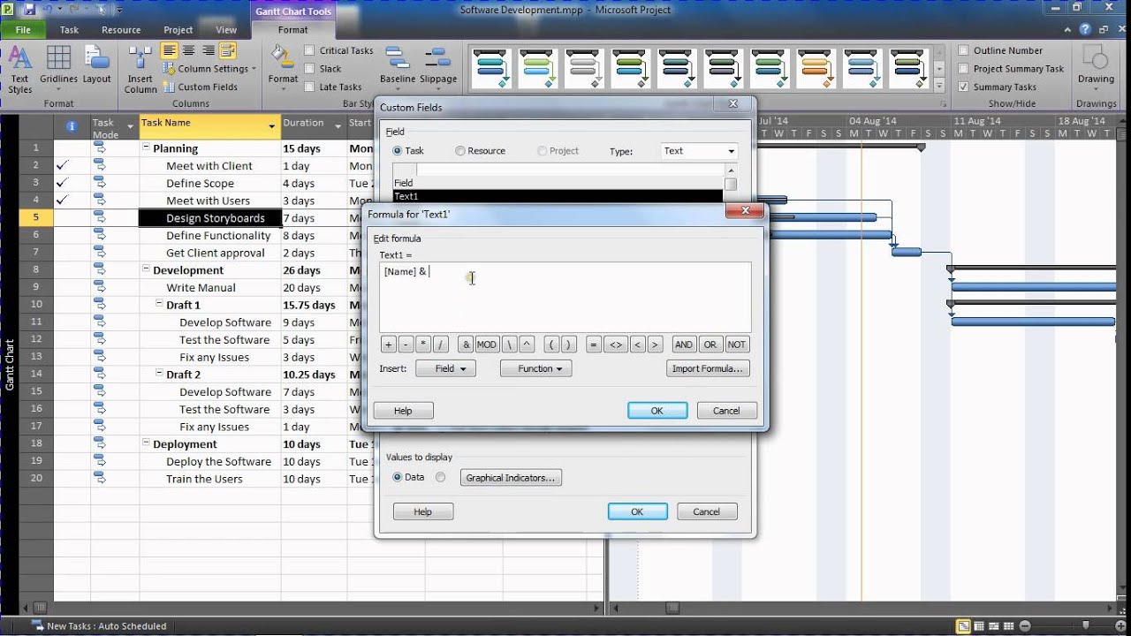Click the Baseline icon
This screenshot has height=636, width=1131.
(398, 66)
